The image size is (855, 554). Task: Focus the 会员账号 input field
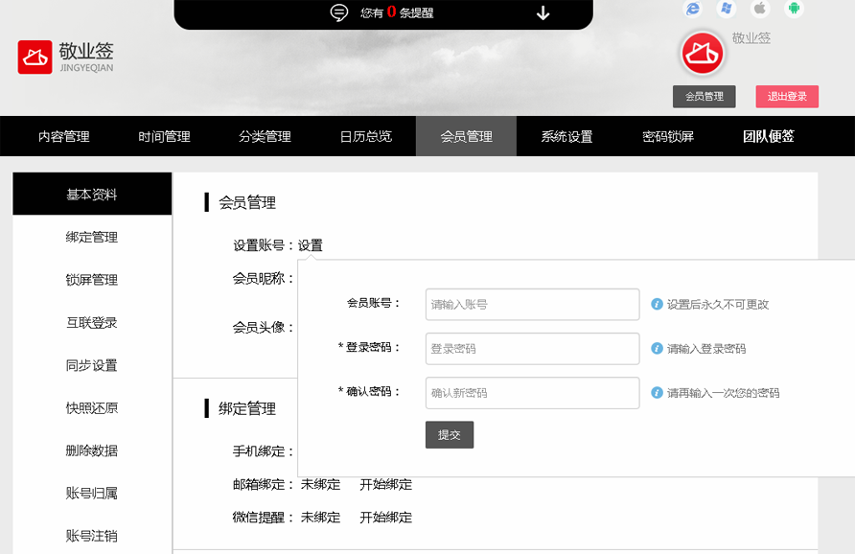tap(532, 304)
